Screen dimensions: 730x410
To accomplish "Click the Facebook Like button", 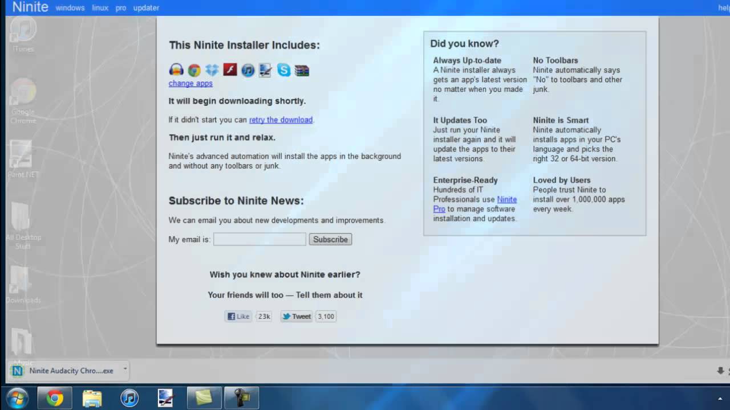I will (x=238, y=317).
